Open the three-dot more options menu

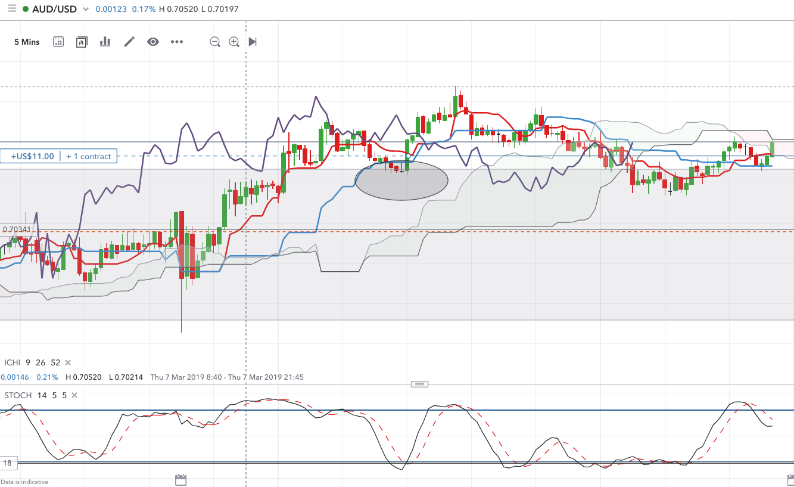click(177, 42)
